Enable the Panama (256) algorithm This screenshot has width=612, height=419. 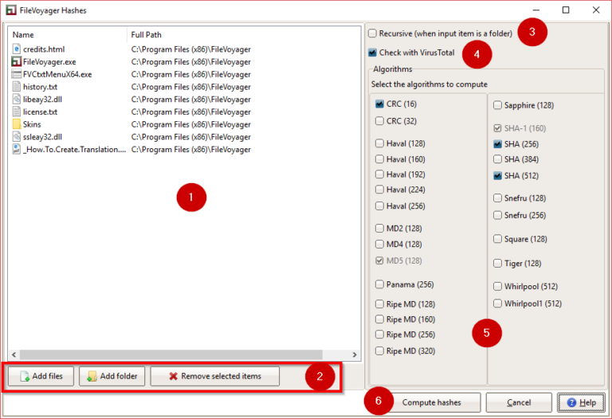click(379, 284)
